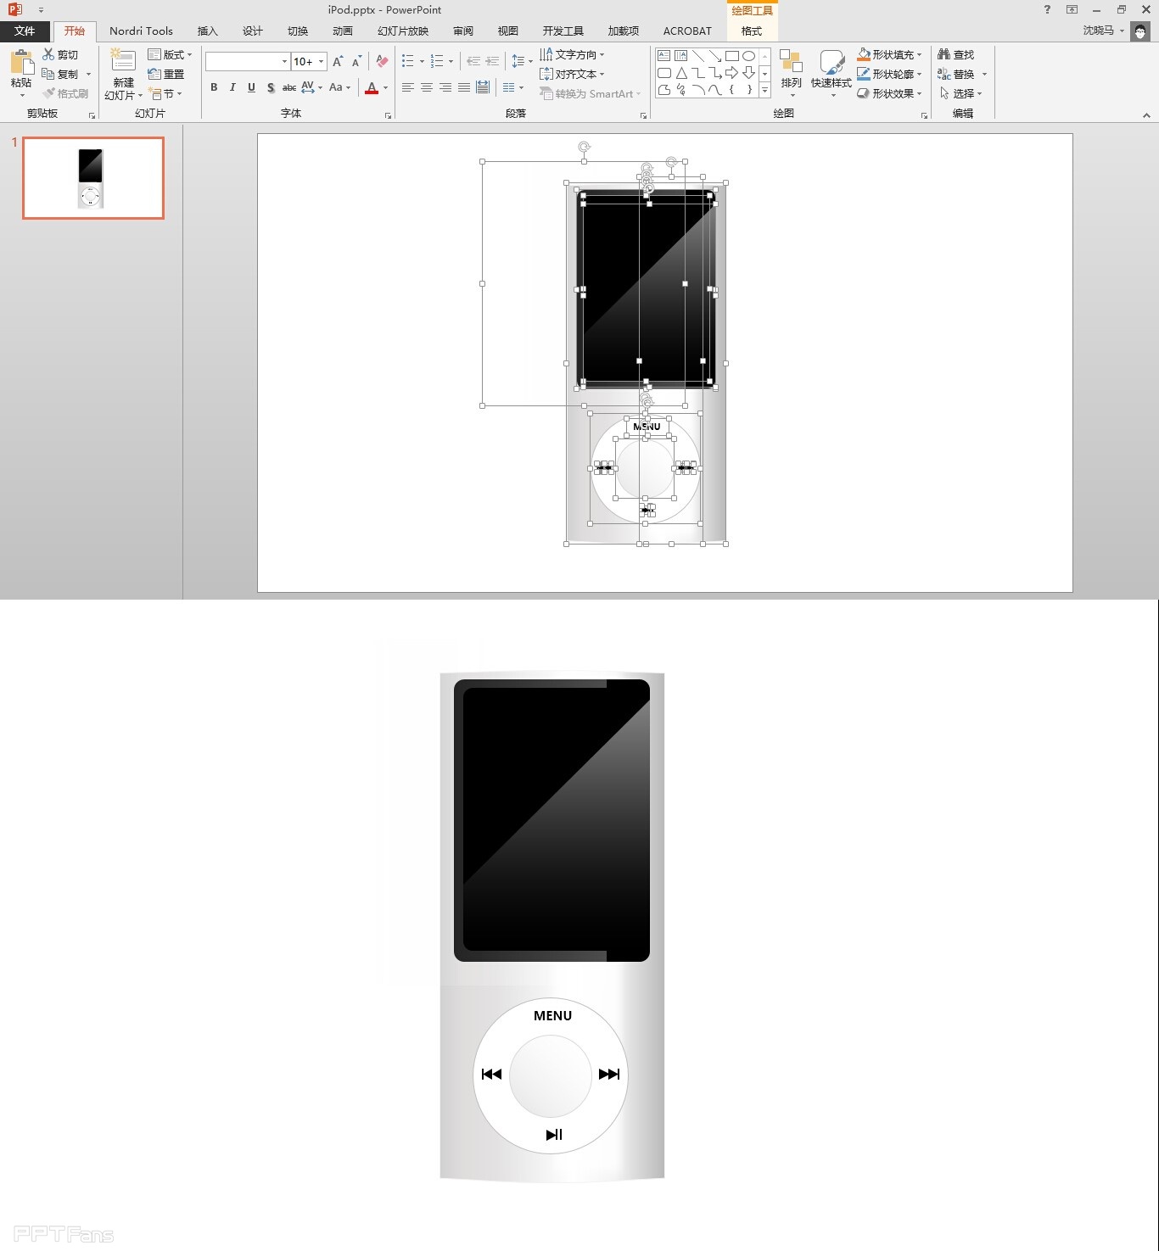Click the clear formatting eraser icon
1159x1251 pixels.
(x=382, y=61)
